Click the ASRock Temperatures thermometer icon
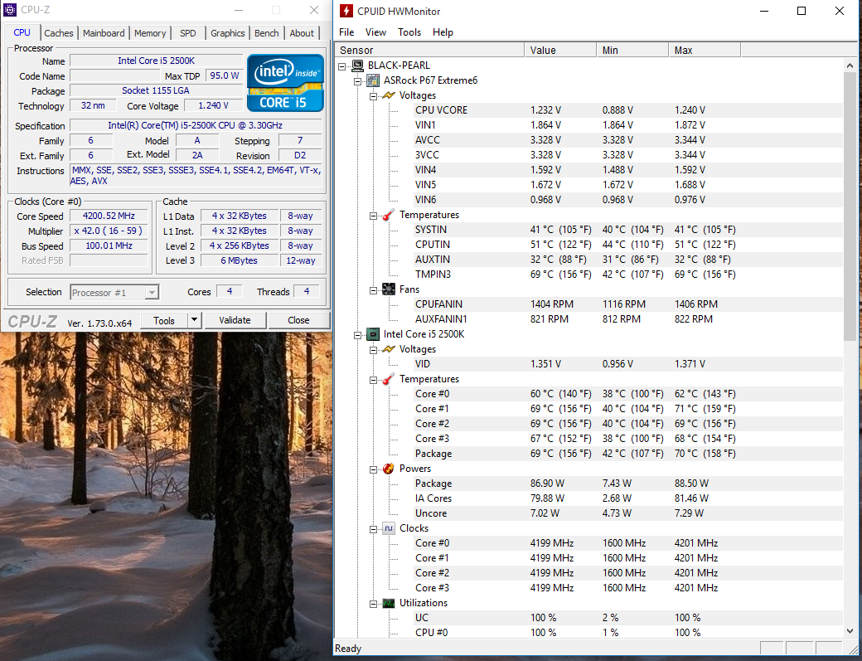862x661 pixels. click(389, 215)
